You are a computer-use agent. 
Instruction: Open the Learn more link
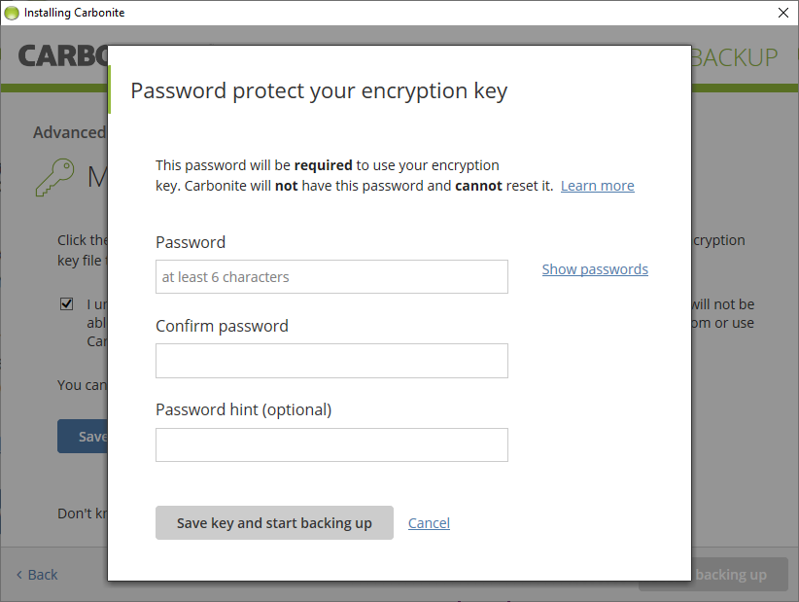[x=597, y=186]
